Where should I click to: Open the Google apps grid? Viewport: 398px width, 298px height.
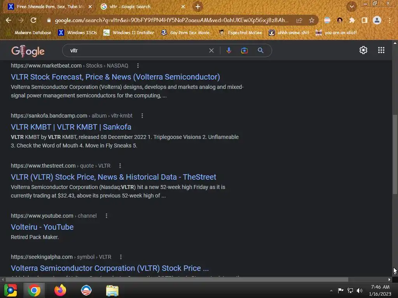[381, 50]
